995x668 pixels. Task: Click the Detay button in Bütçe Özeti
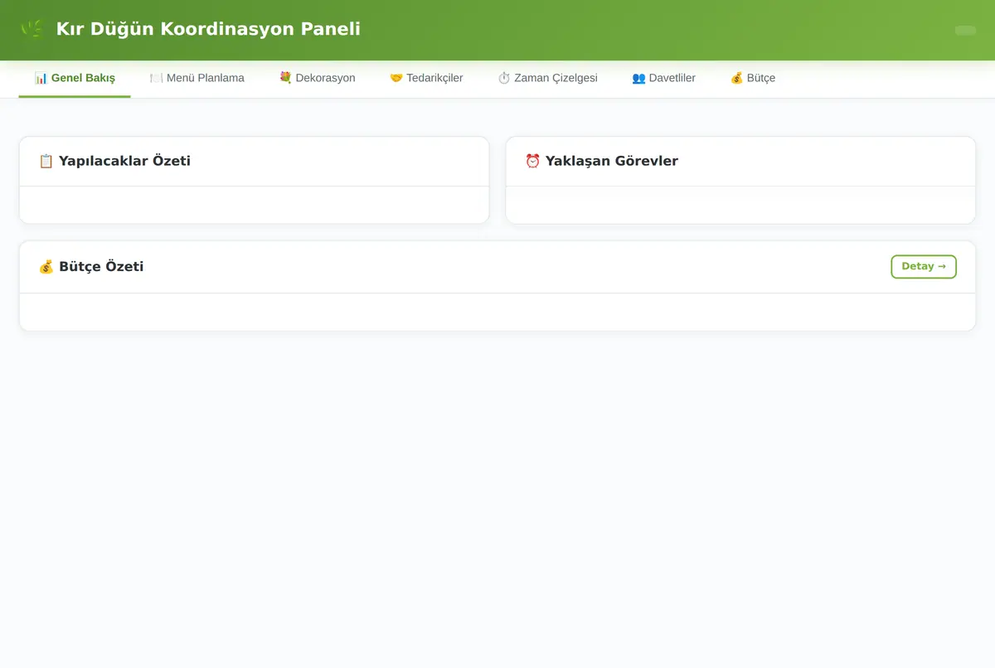[x=924, y=267]
